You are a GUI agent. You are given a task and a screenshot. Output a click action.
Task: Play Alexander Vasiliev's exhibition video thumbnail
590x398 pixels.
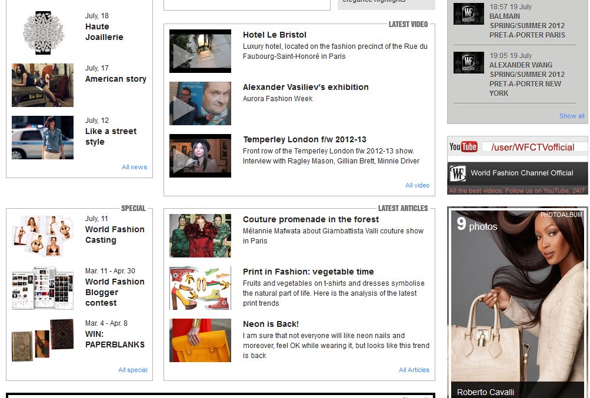[x=200, y=103]
